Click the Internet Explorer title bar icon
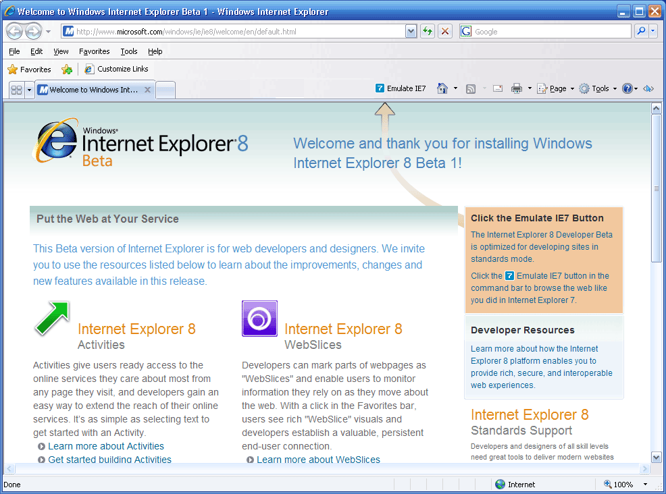 point(9,11)
